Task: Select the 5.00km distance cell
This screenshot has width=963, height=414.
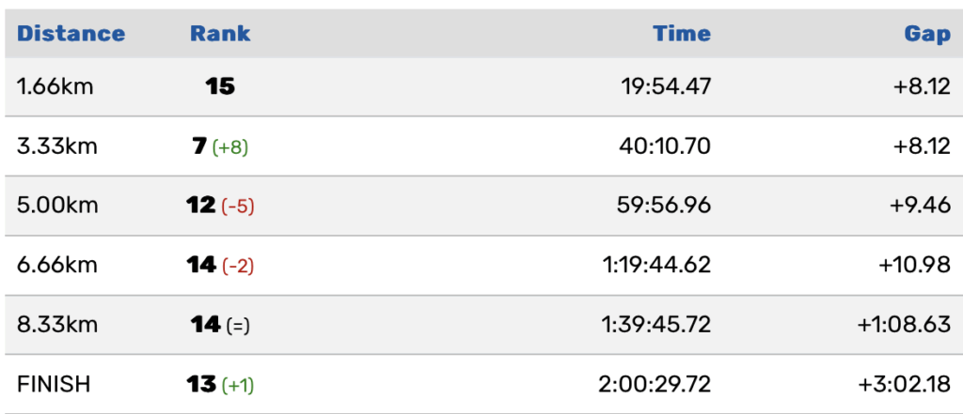Action: pos(57,206)
